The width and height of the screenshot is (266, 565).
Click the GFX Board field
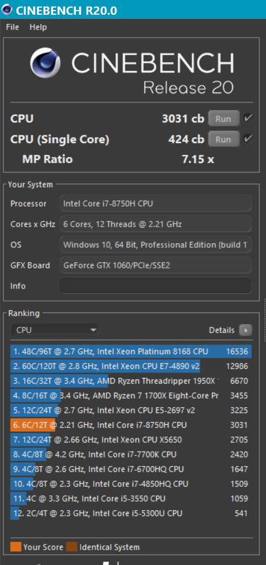[155, 265]
